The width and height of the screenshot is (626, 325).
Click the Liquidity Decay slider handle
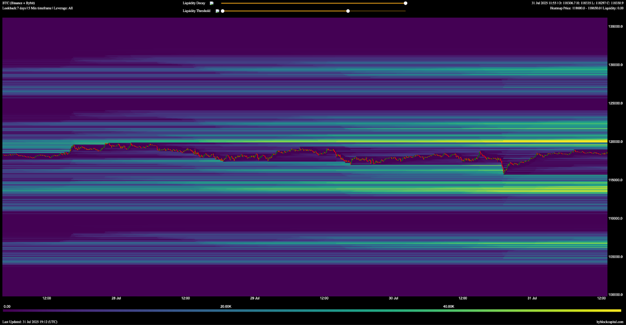405,3
